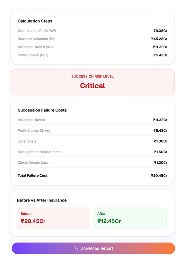This screenshot has width=185, height=264.
Task: Click the Valuation Haircut (VH) calculation row
Action: point(92,47)
